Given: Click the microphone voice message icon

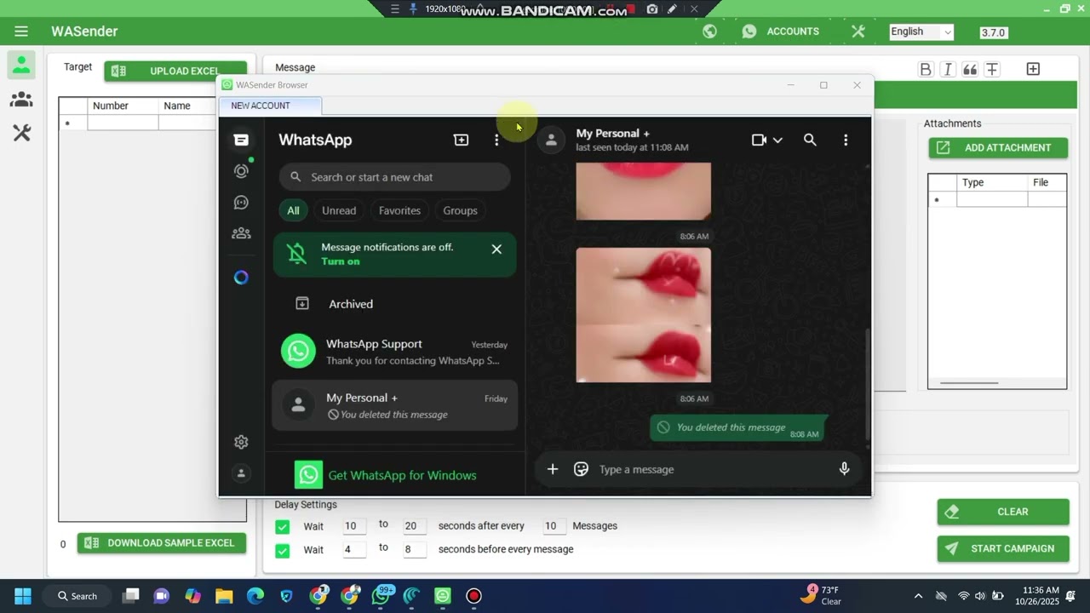Looking at the screenshot, I should (x=844, y=469).
